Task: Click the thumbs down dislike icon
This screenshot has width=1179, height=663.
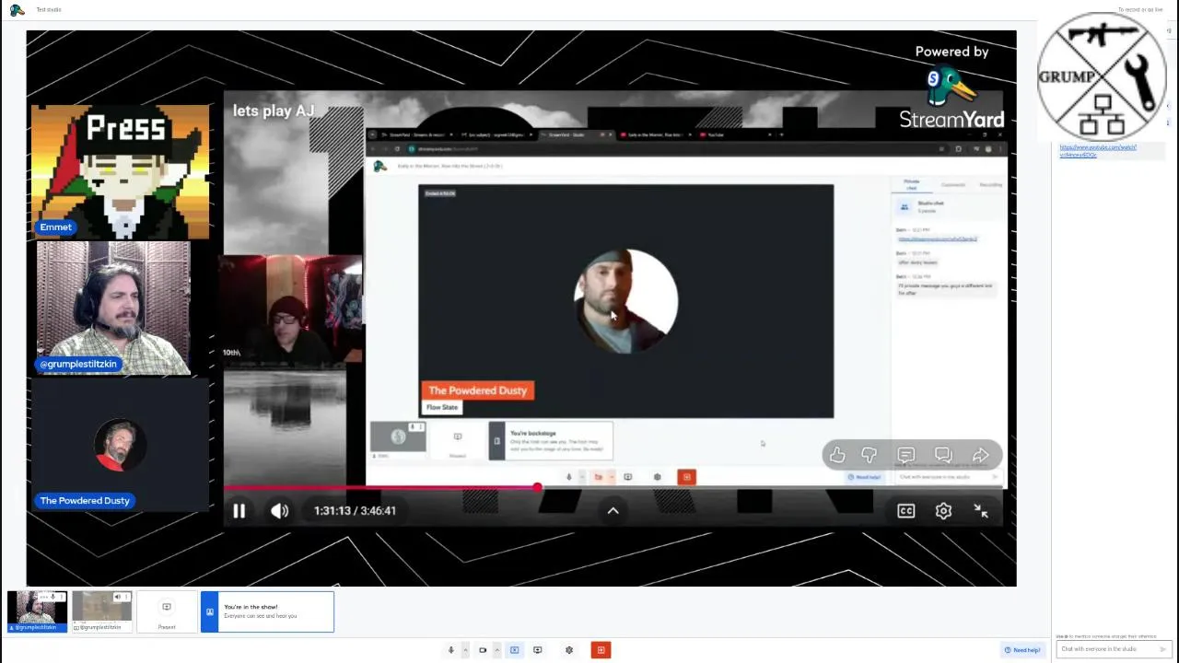Action: point(870,455)
